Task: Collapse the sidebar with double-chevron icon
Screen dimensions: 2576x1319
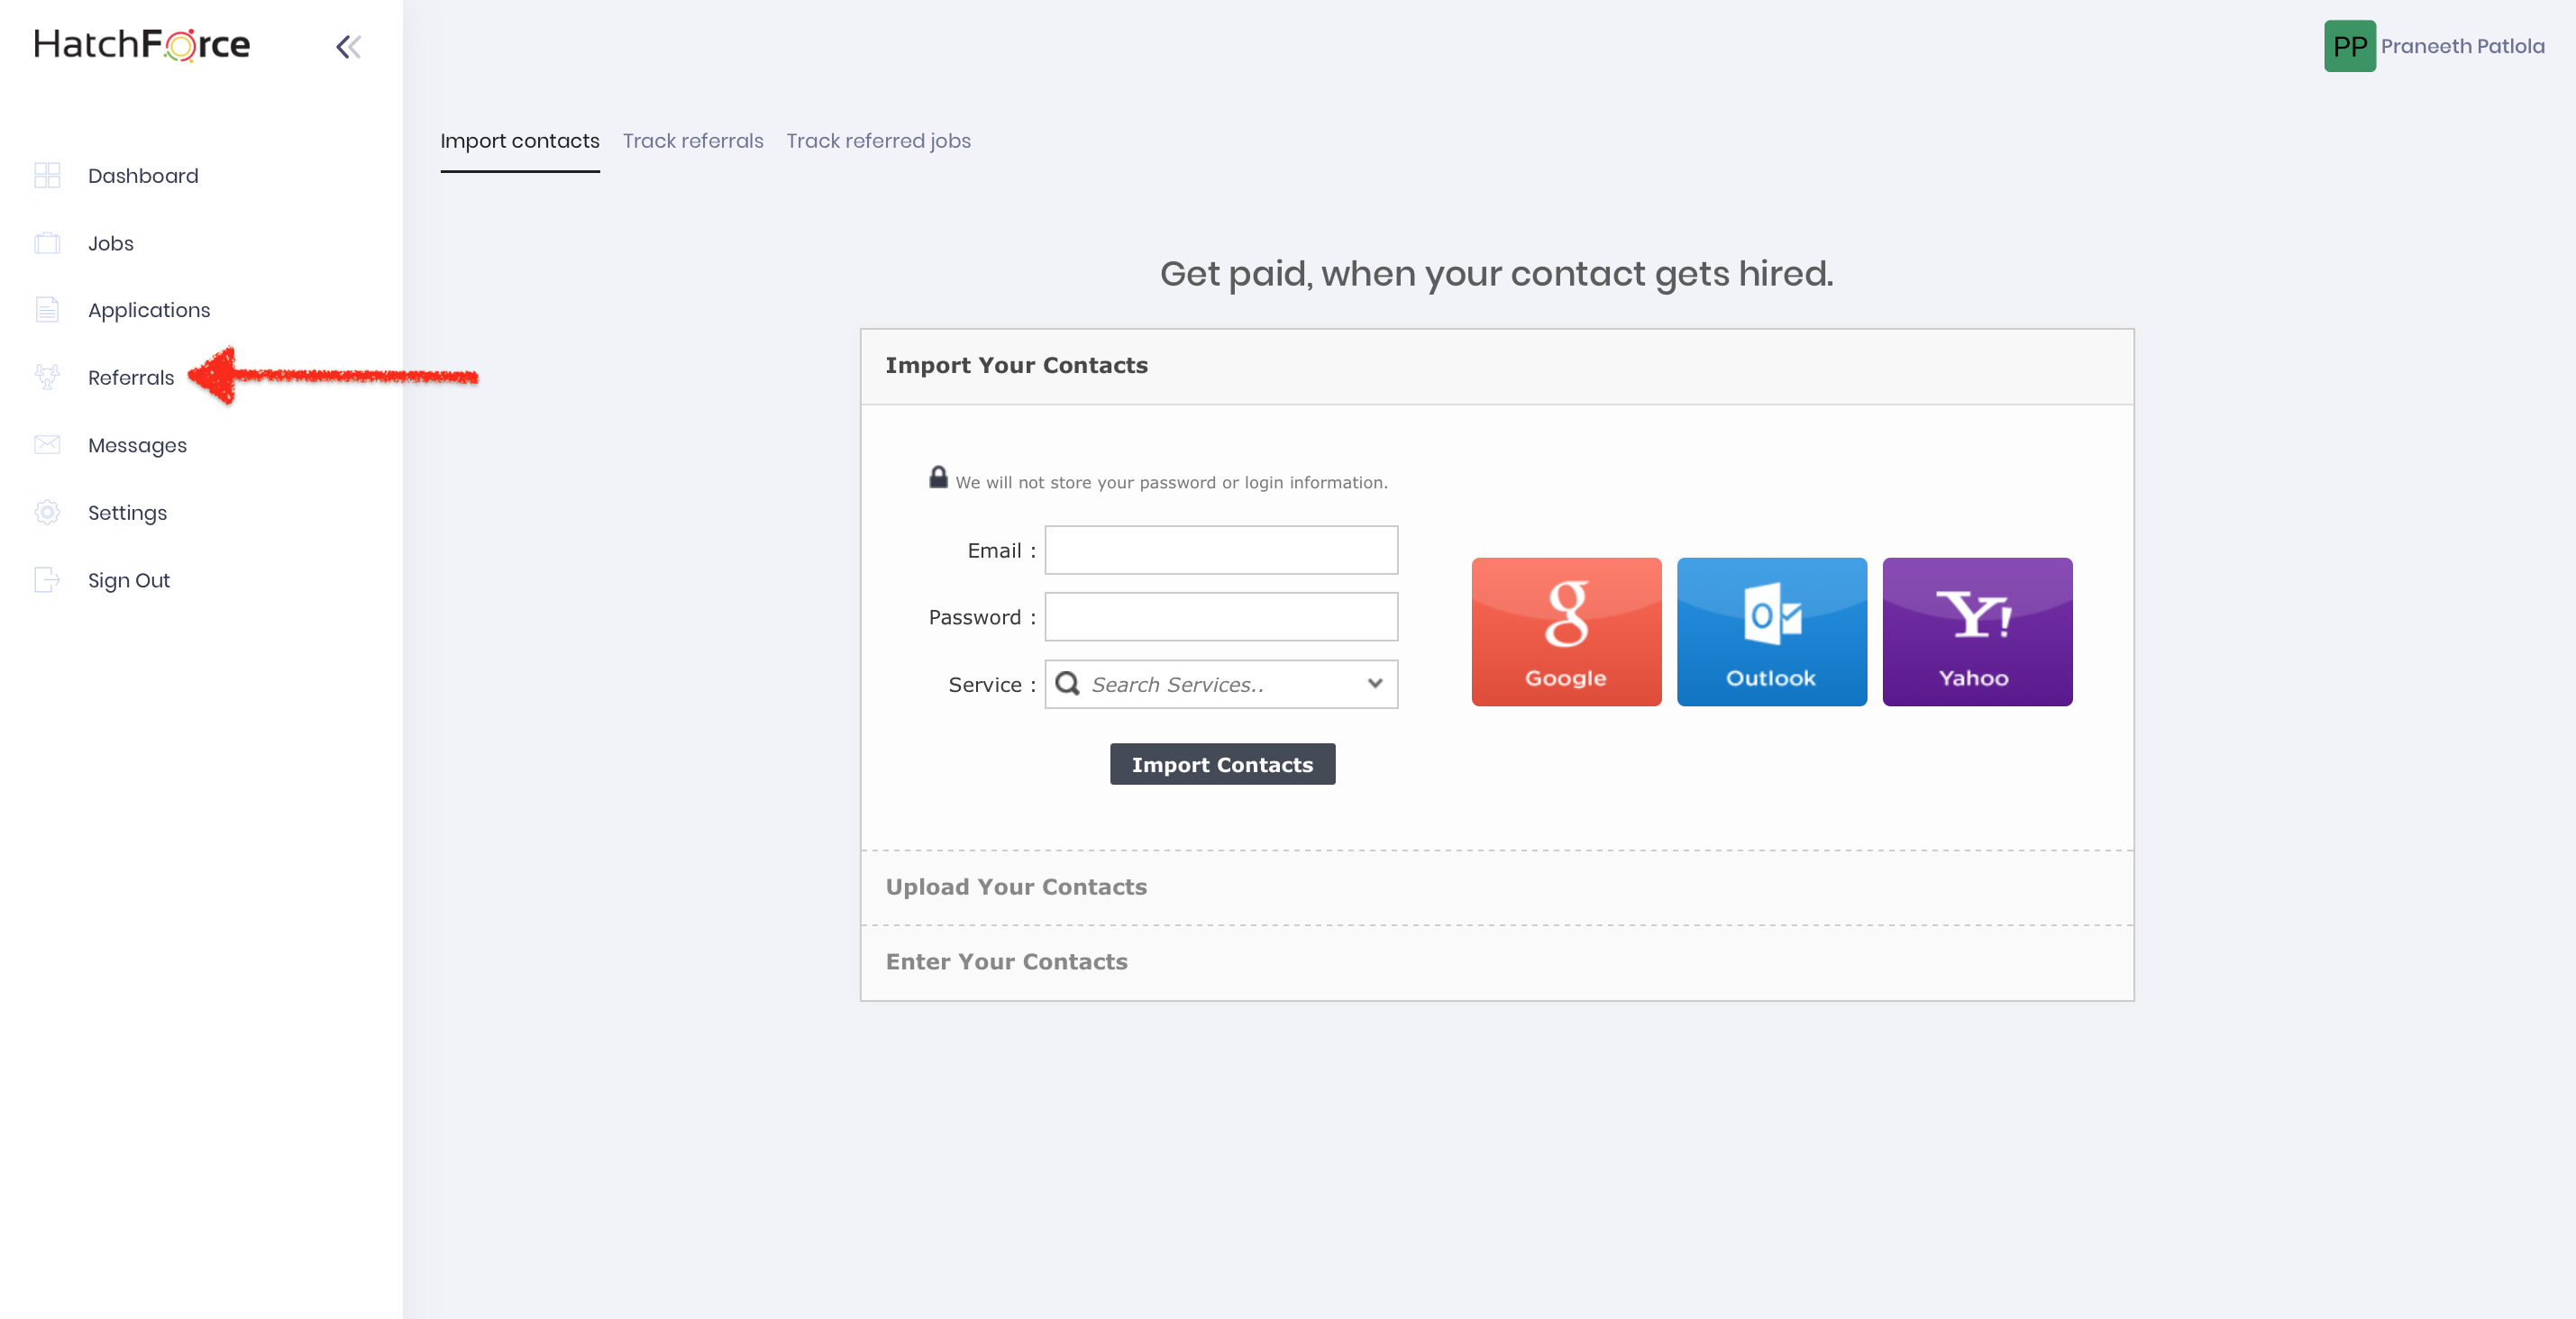Action: [348, 47]
